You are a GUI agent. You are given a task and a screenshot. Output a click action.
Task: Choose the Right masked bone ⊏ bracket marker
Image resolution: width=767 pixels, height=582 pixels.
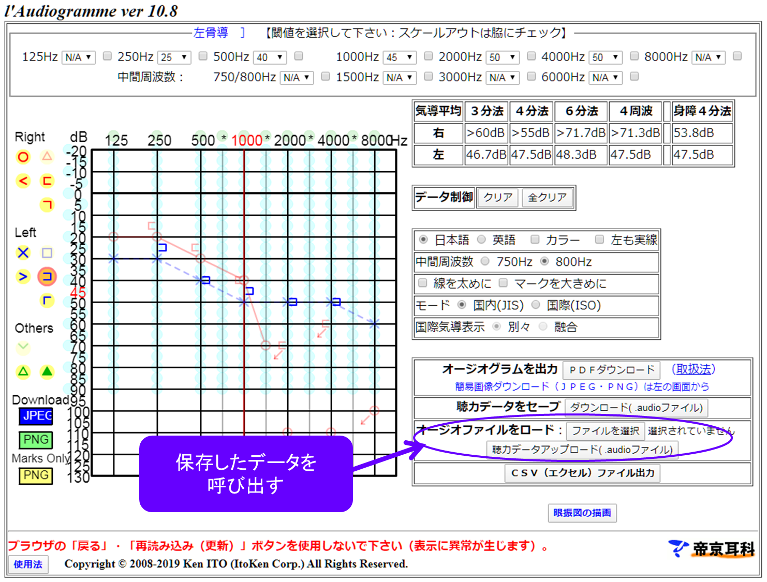47,181
